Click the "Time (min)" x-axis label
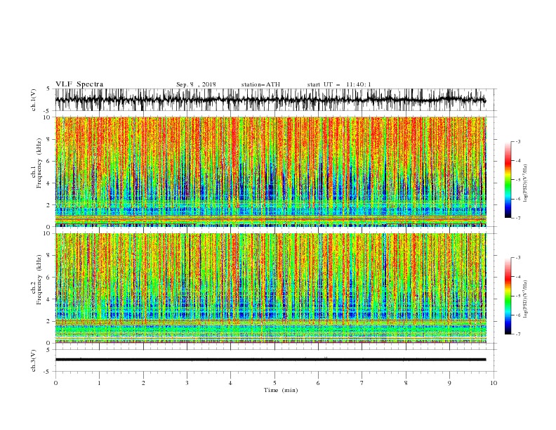556x430 pixels. pyautogui.click(x=281, y=390)
